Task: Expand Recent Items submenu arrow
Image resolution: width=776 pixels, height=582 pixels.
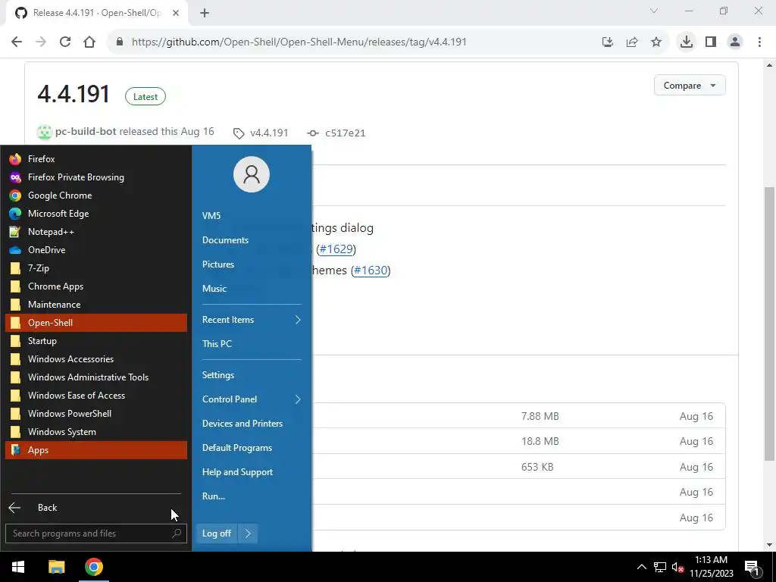Action: point(298,320)
